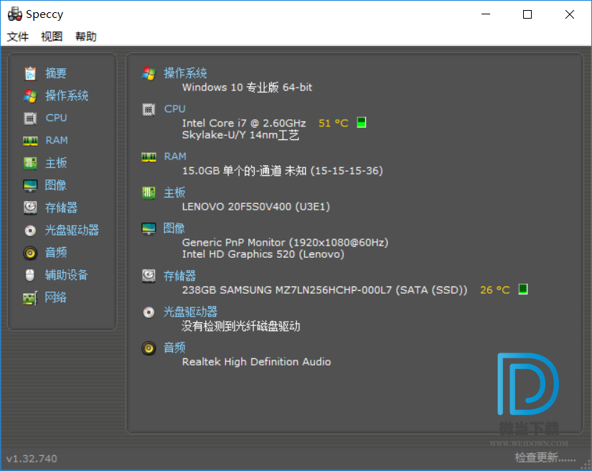Minimize the Speccy window
The image size is (592, 471).
tap(486, 14)
